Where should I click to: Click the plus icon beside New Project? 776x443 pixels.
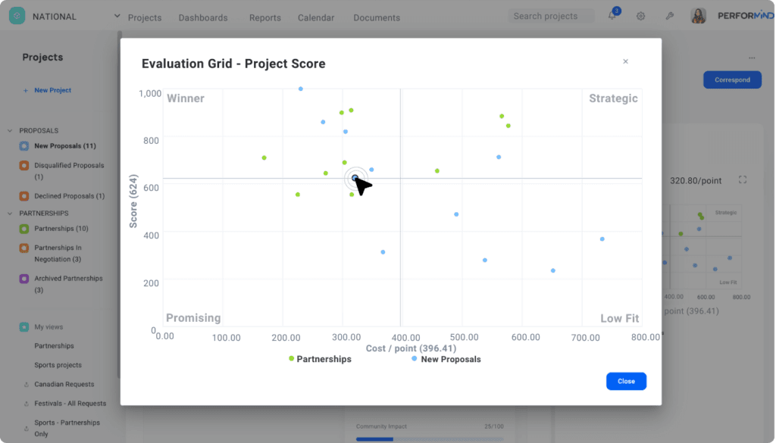coord(26,90)
